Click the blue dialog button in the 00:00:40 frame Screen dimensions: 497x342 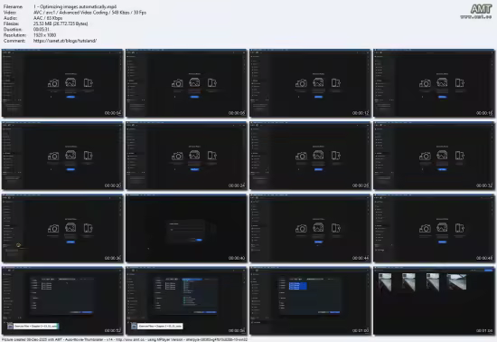(x=199, y=240)
